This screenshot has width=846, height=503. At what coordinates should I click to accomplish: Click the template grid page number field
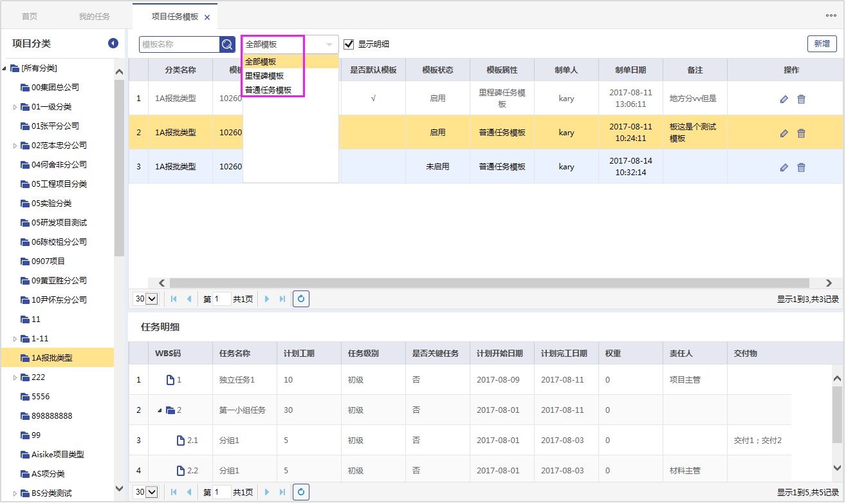click(221, 299)
